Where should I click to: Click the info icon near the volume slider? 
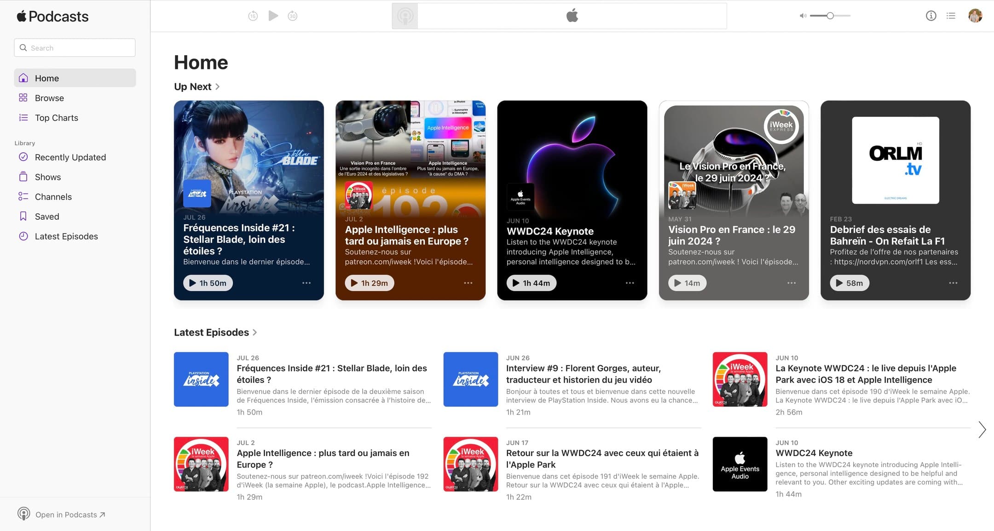(x=930, y=15)
